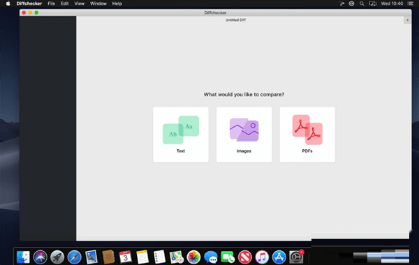Image resolution: width=419 pixels, height=265 pixels.
Task: Open the Diffchecker application menu
Action: [x=29, y=3]
